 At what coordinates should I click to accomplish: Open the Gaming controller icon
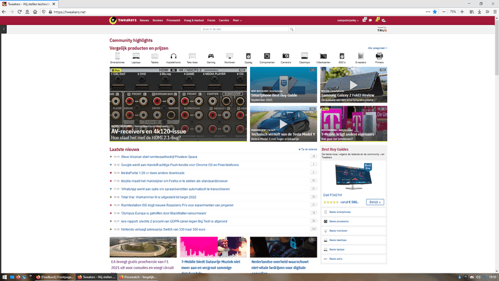pos(211,56)
